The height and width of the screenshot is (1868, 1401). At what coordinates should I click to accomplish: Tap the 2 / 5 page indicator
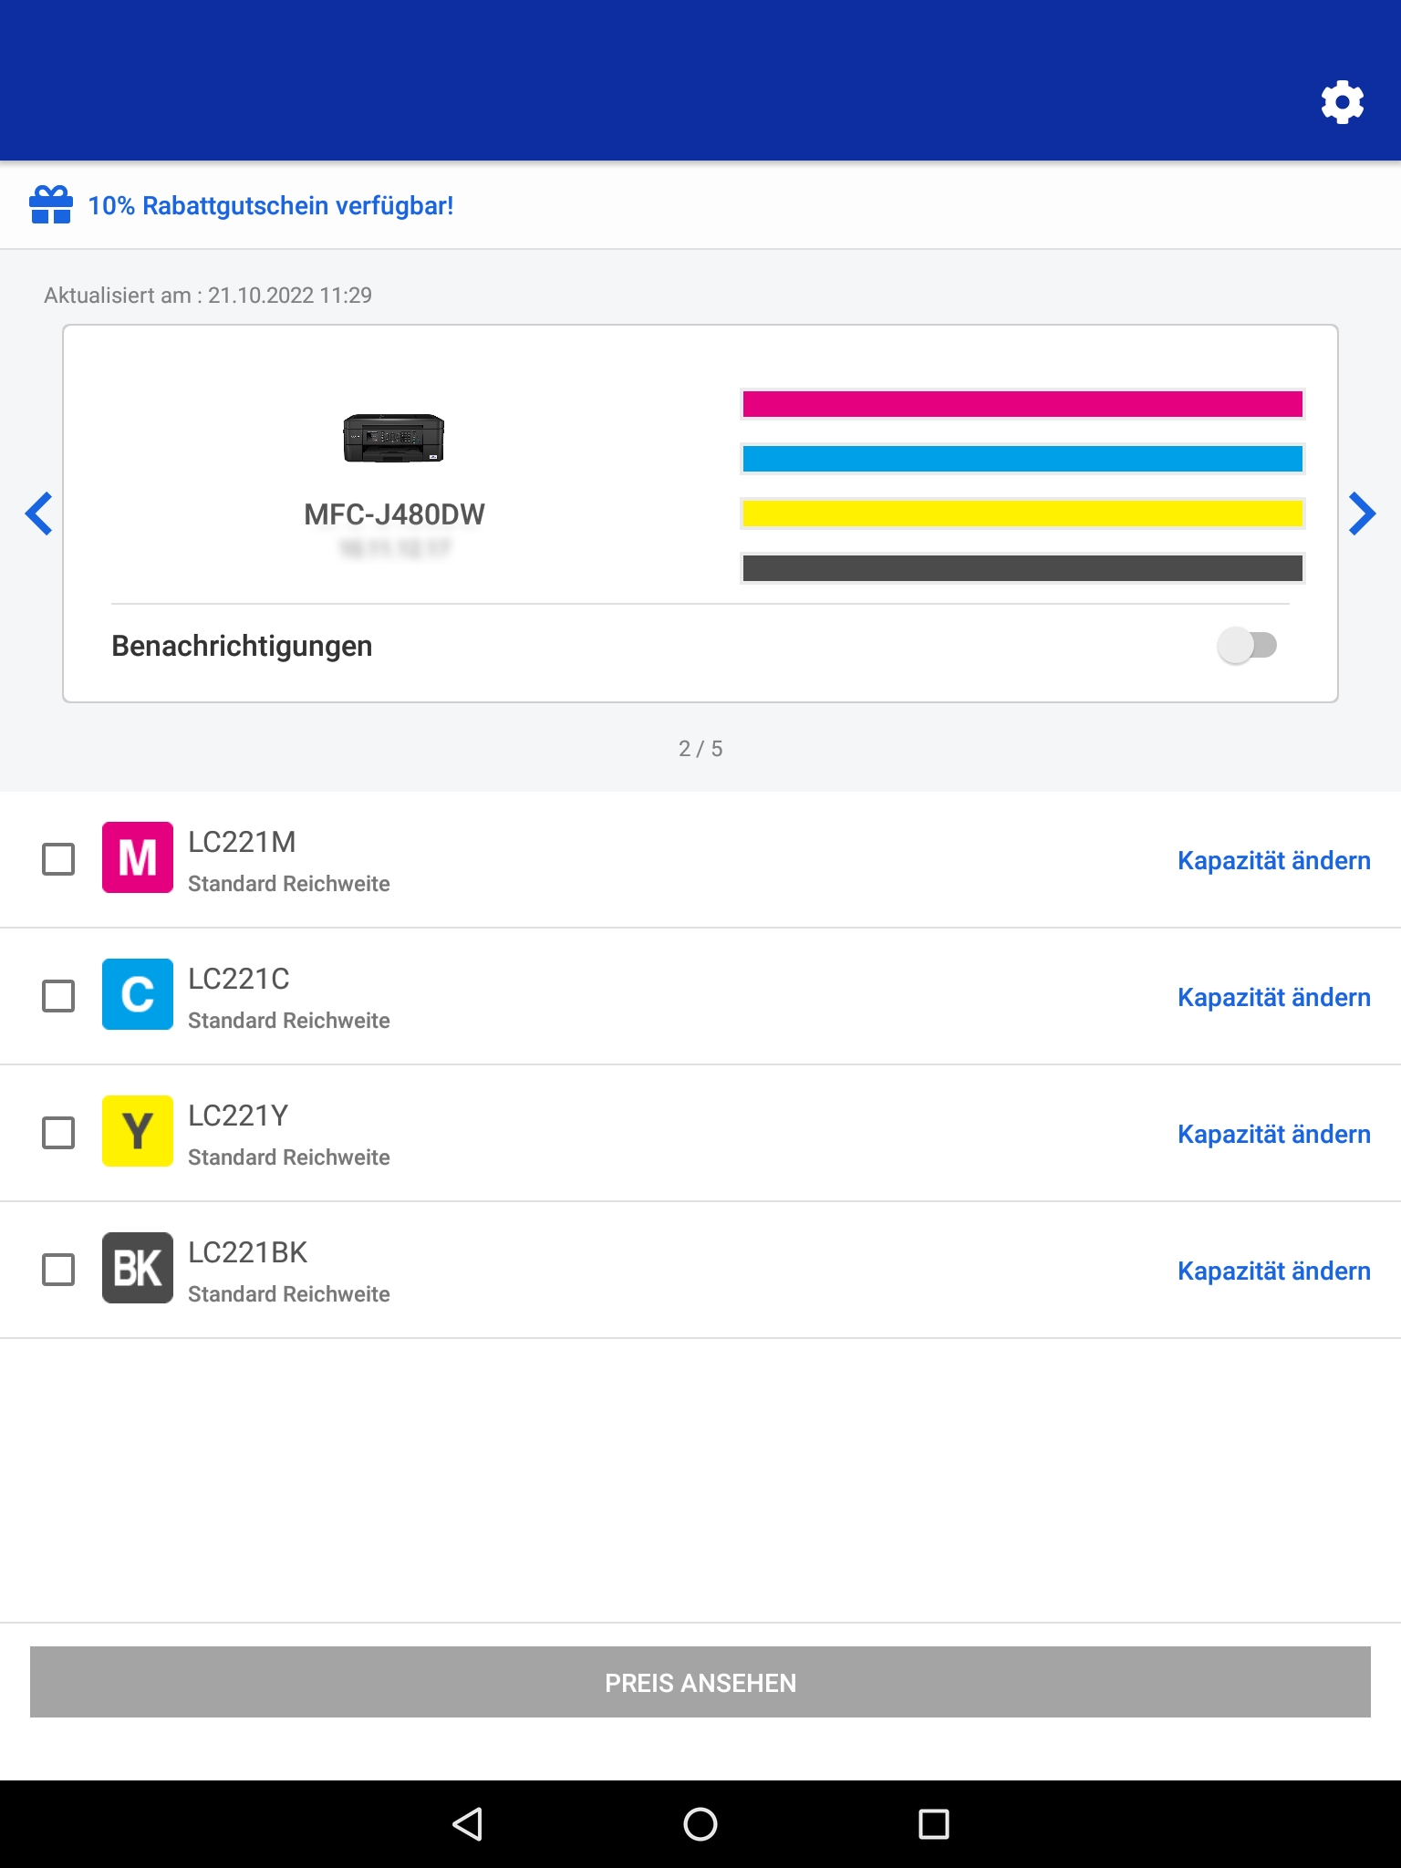pos(700,749)
